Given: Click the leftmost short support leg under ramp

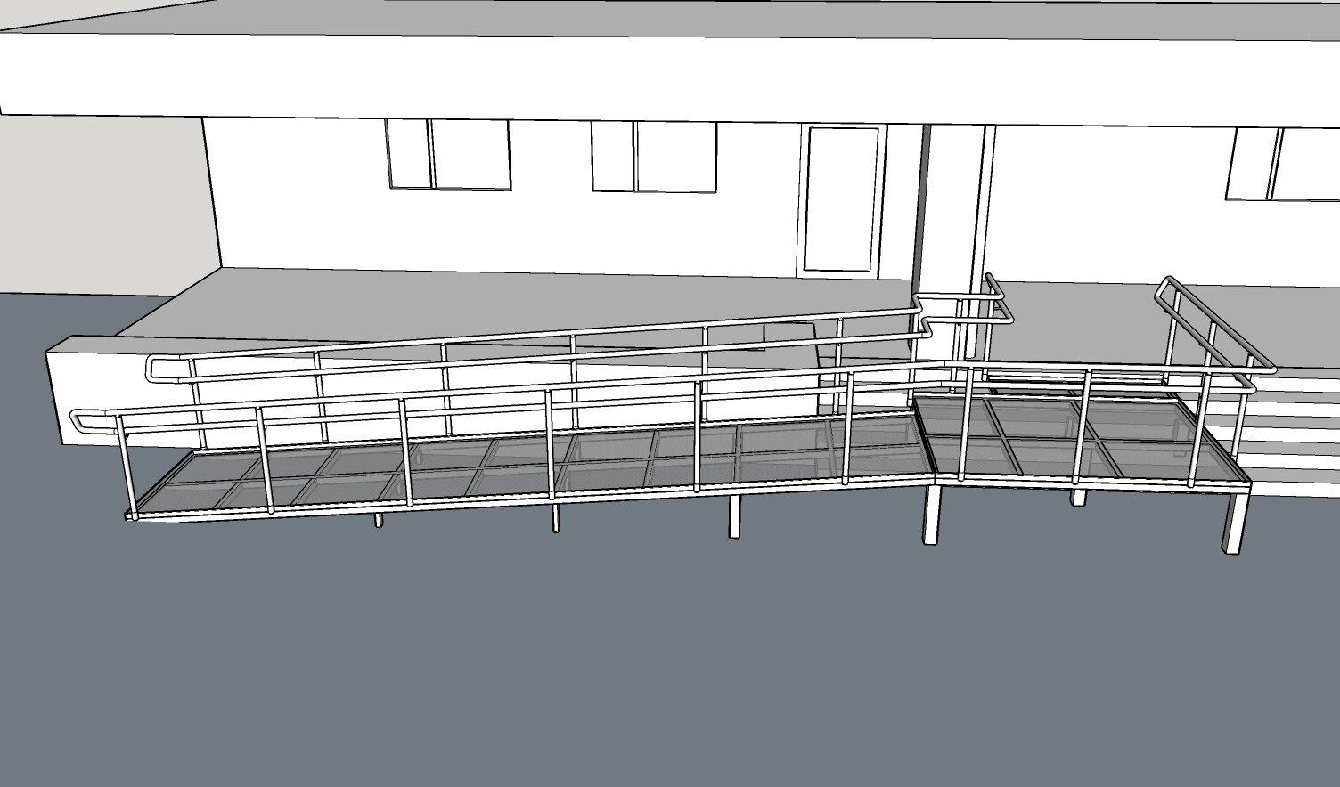Looking at the screenshot, I should [379, 518].
